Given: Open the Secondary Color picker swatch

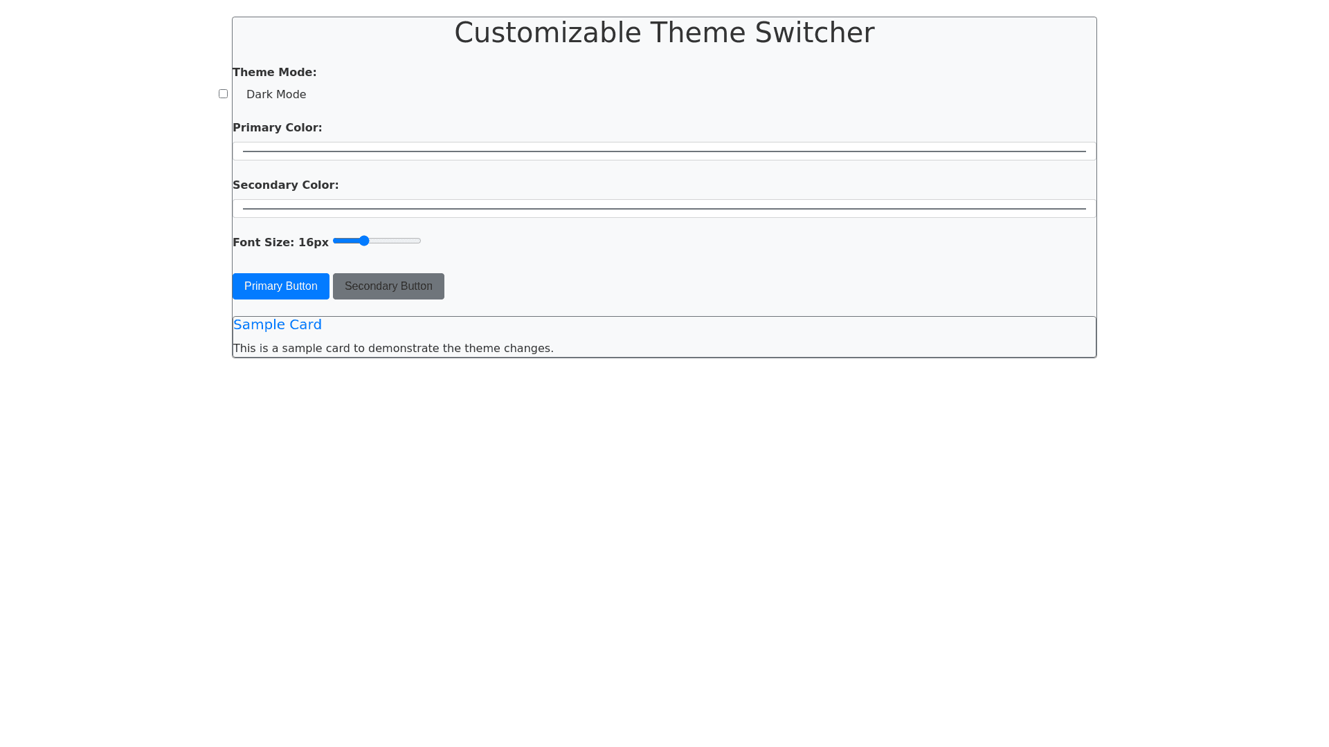Looking at the screenshot, I should tap(664, 209).
